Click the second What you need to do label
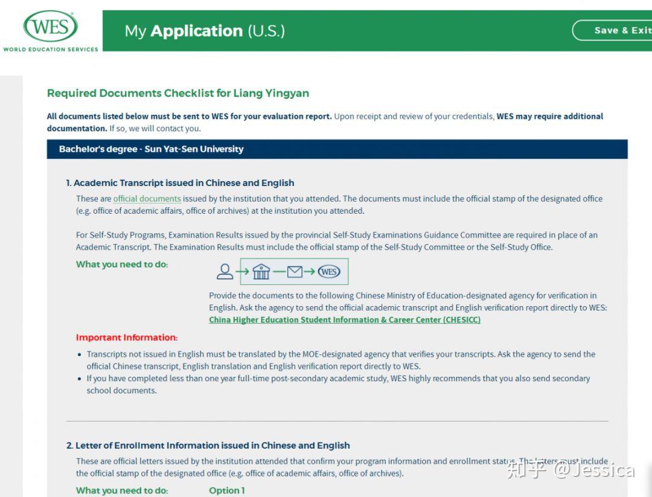The image size is (652, 497). point(122,490)
